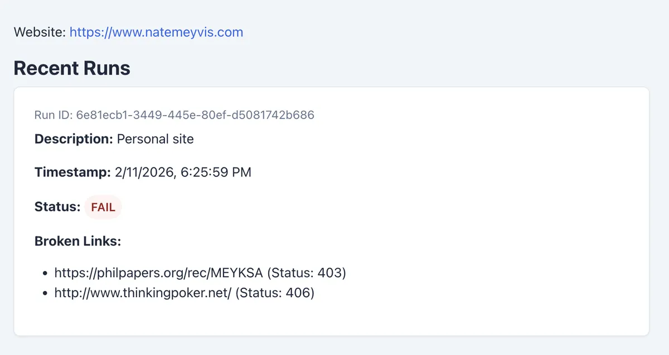Click the bold Timestamp label
Screen dimensions: 669x355
coord(72,172)
